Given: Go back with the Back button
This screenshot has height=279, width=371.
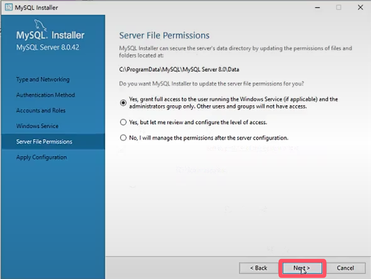Looking at the screenshot, I should 258,268.
